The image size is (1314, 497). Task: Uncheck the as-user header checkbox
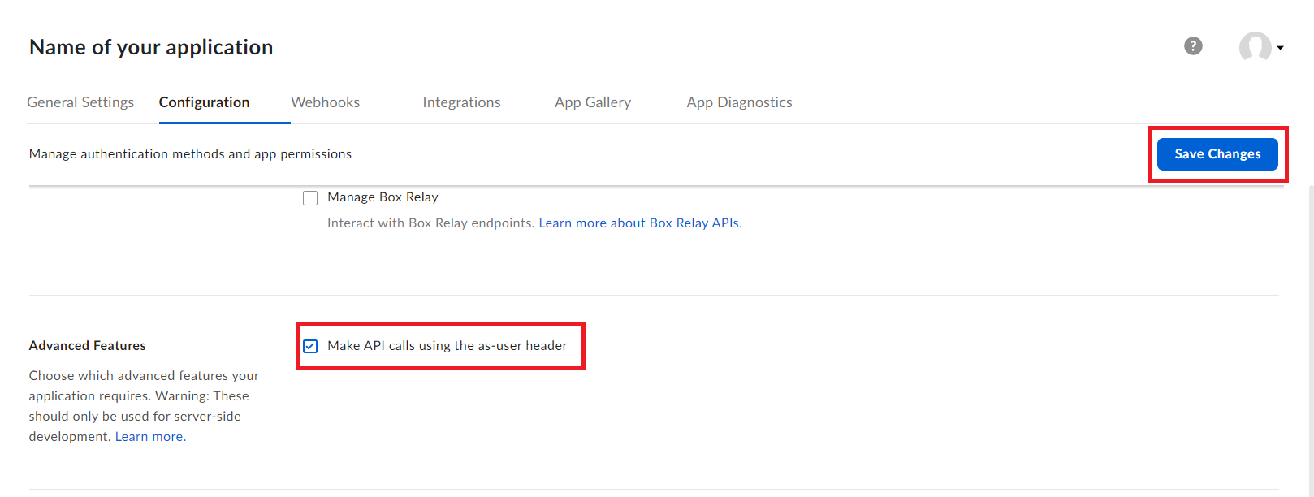pos(310,347)
